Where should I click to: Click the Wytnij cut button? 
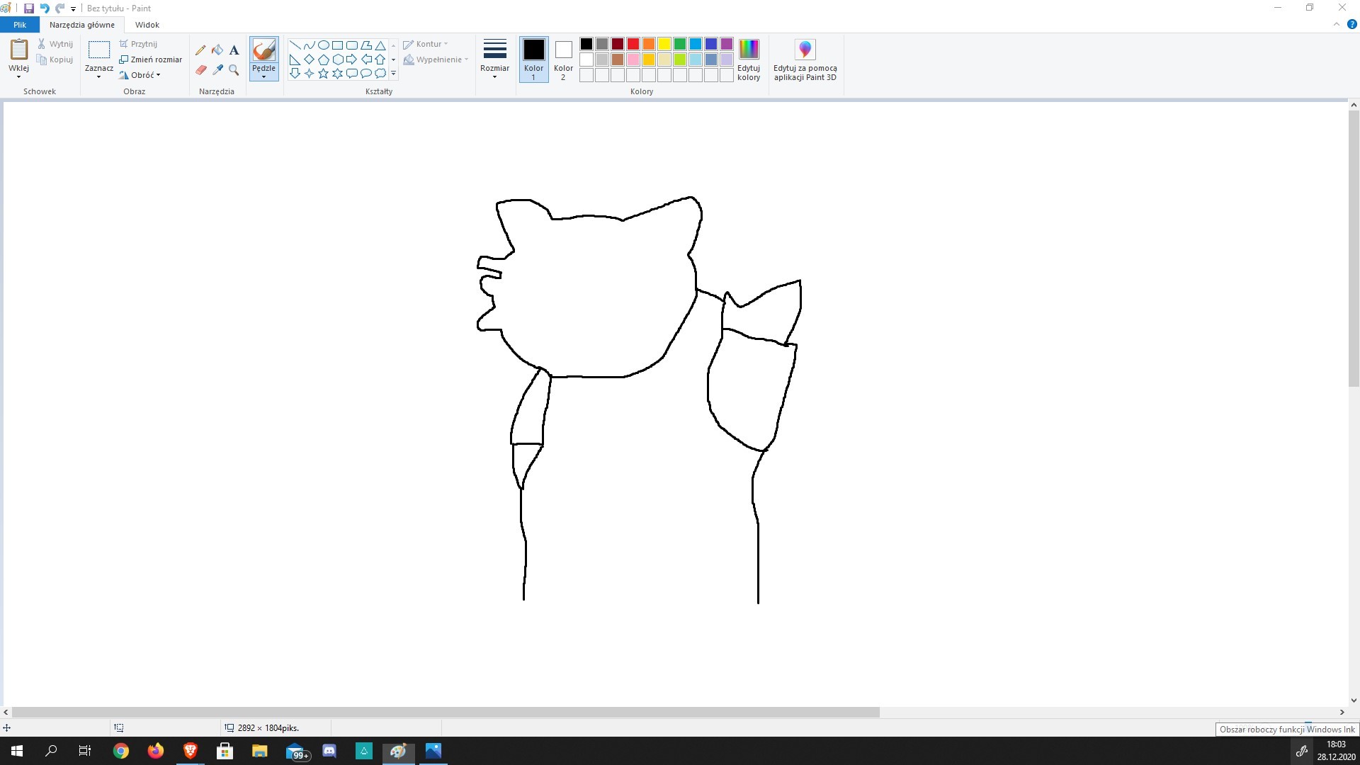[55, 44]
